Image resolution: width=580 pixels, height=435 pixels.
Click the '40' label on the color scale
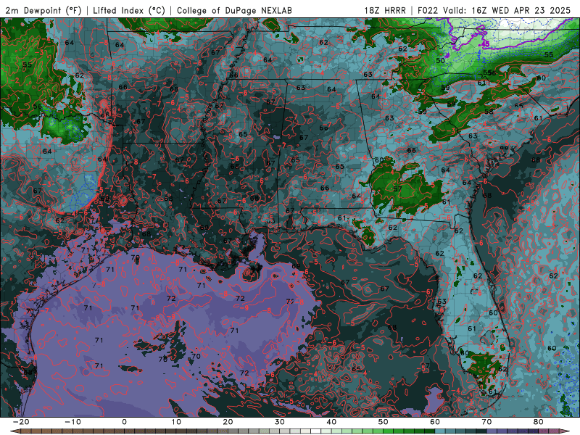[x=331, y=422]
